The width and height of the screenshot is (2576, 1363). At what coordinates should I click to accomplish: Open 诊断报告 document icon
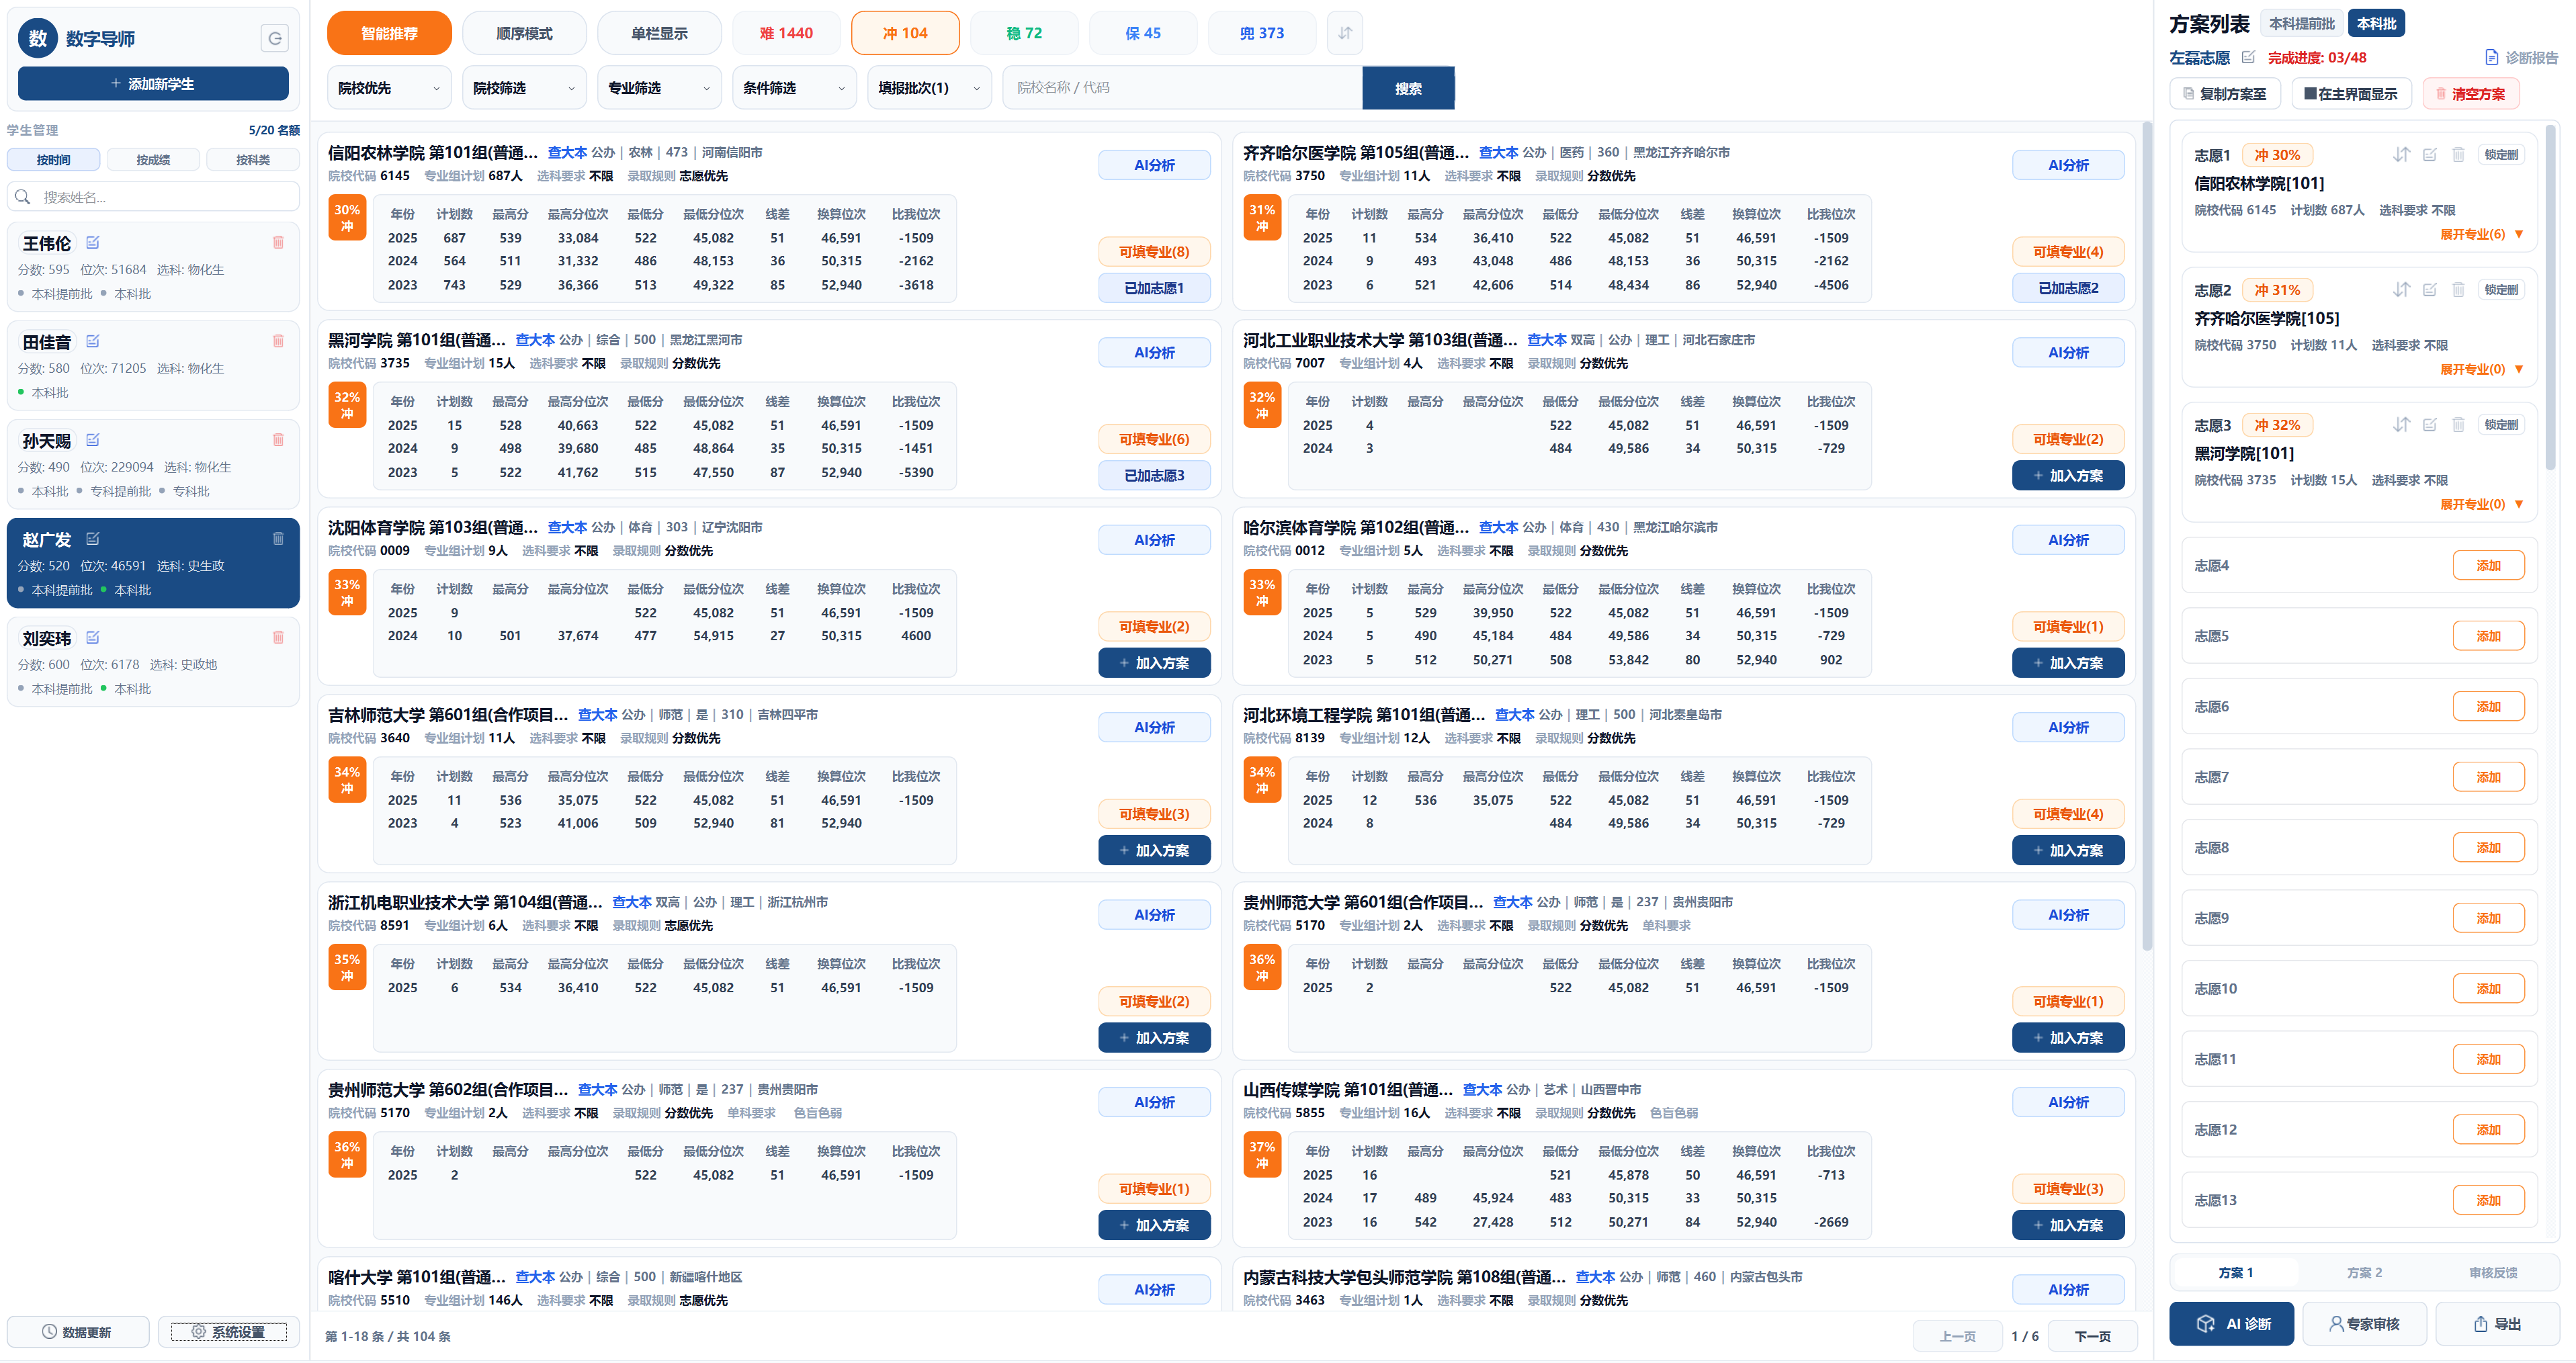[2491, 57]
